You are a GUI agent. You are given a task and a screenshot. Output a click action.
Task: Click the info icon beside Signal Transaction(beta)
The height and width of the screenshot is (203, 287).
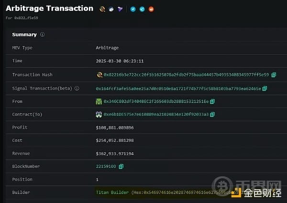click(x=77, y=88)
